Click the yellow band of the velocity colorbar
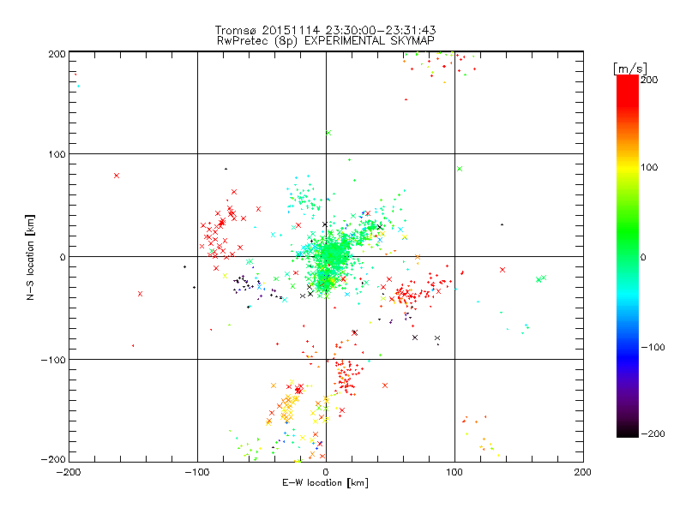Image resolution: width=686 pixels, height=514 pixels. point(628,167)
